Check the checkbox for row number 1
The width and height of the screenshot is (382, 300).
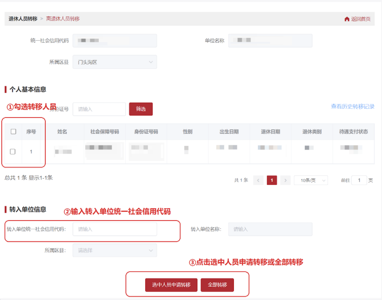[12, 152]
